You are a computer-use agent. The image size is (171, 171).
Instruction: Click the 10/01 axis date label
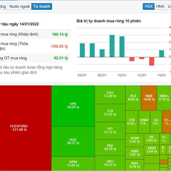[x=122, y=75]
